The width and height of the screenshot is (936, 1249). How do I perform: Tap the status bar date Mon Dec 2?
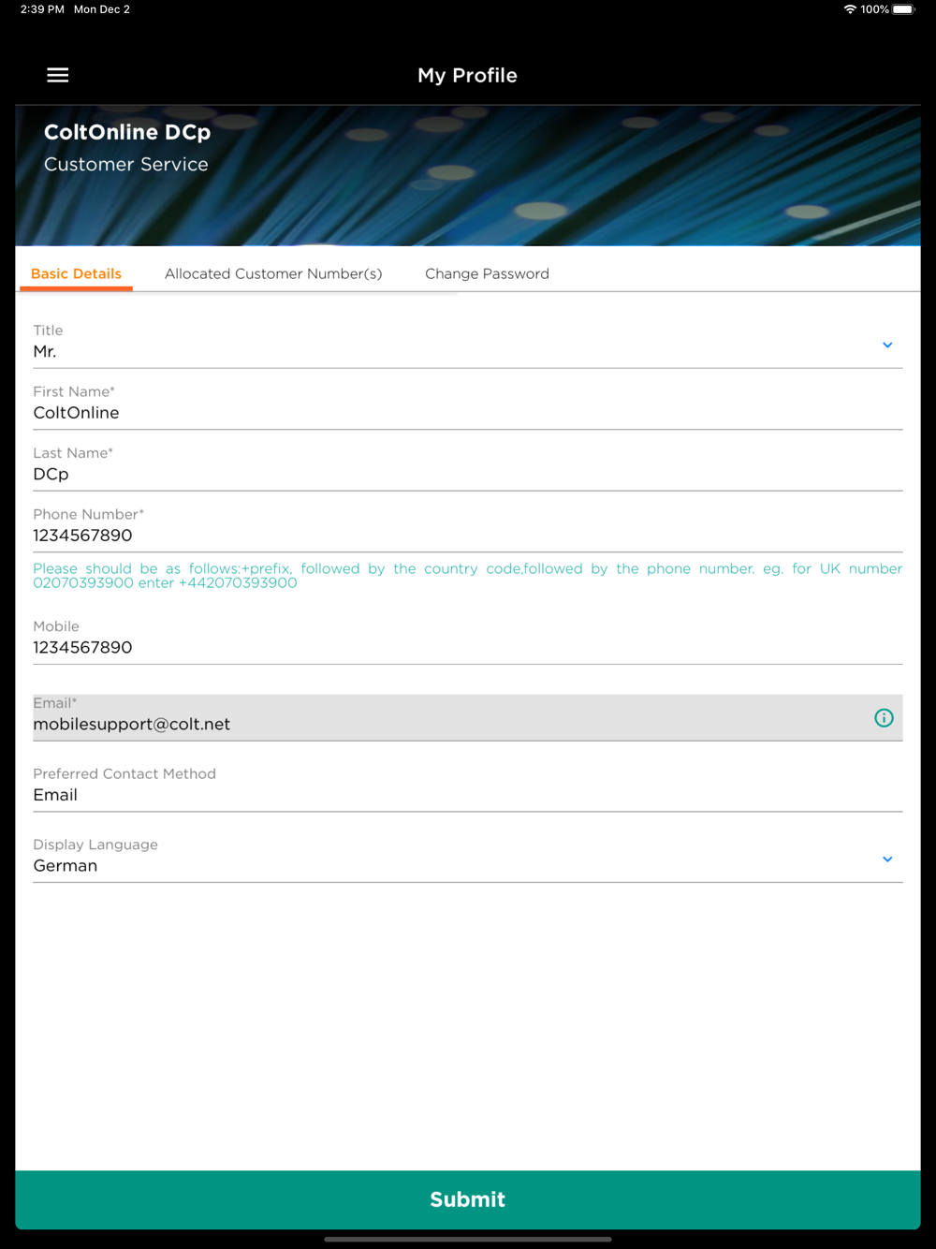102,9
